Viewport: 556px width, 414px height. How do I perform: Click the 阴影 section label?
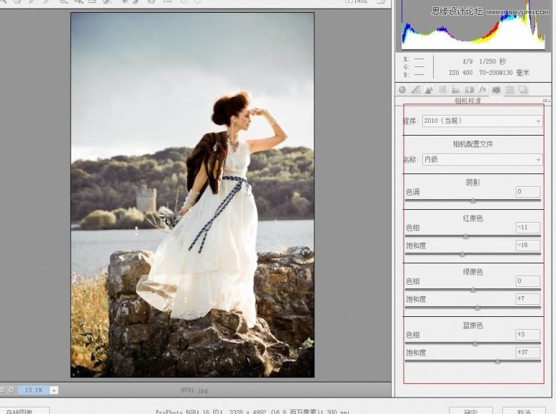[473, 183]
